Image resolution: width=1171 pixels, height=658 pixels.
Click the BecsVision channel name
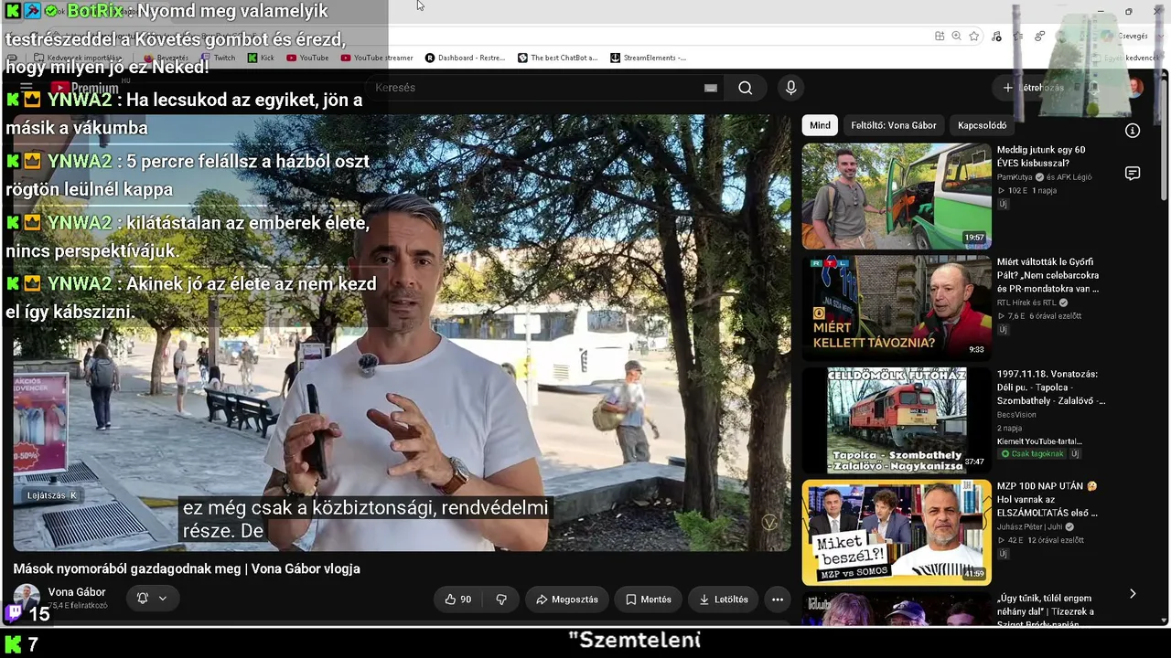pyautogui.click(x=1017, y=415)
